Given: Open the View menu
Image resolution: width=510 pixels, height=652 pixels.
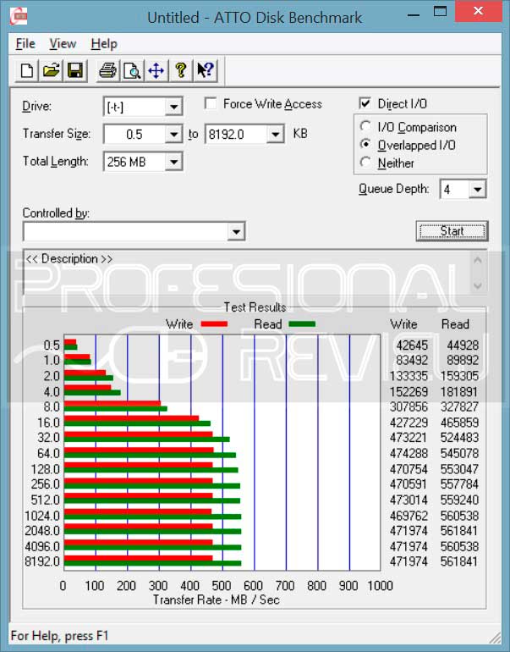Looking at the screenshot, I should click(63, 44).
